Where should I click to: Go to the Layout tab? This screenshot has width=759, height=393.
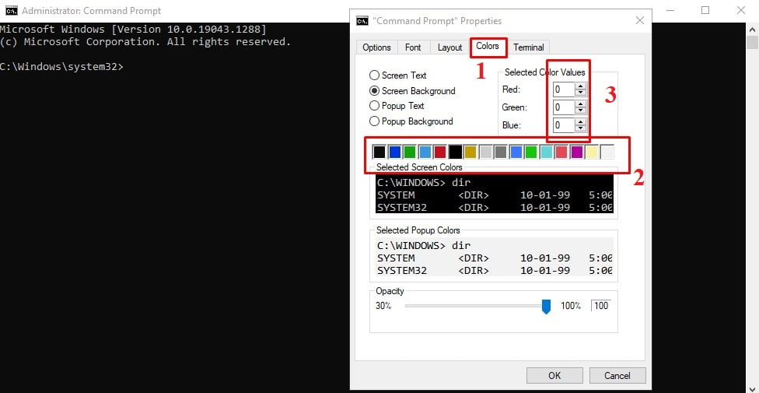[449, 47]
